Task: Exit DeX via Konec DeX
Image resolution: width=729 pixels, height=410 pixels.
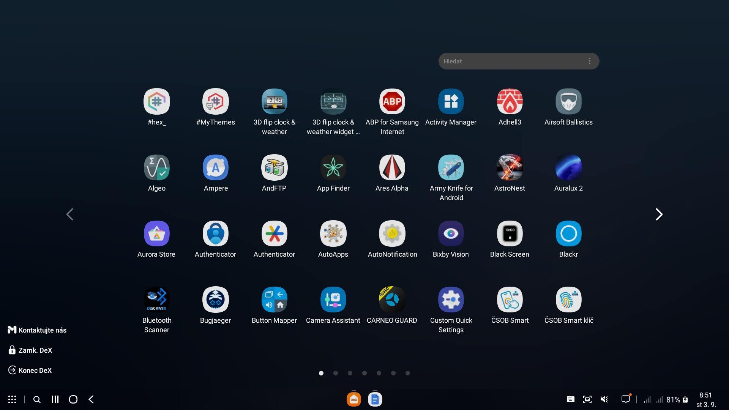Action: 30,370
